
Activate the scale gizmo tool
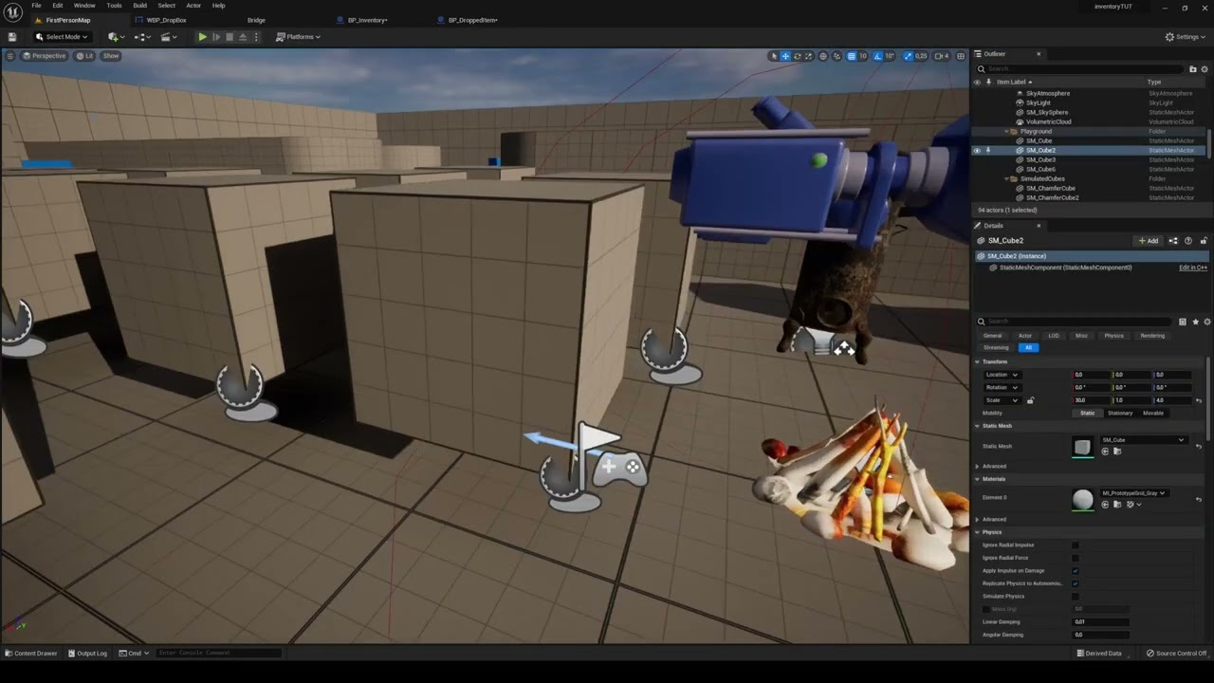pos(808,56)
